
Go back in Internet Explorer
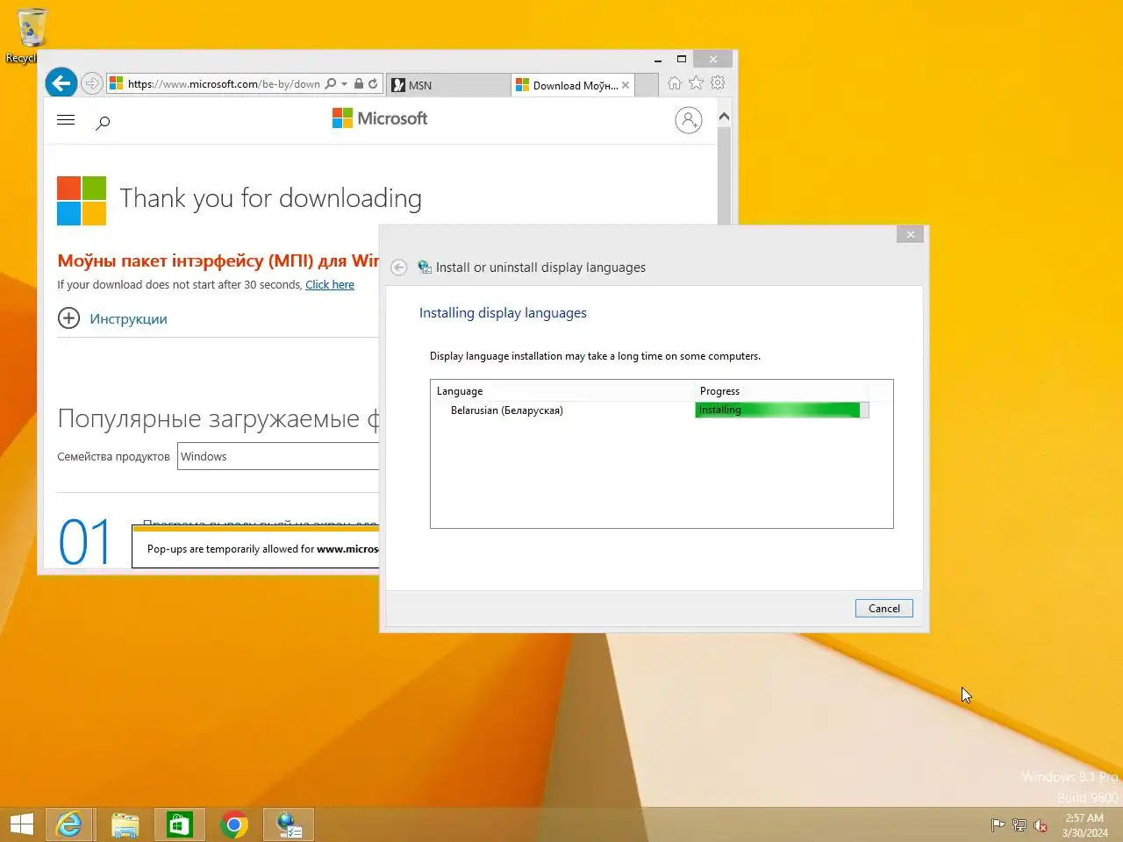pos(61,83)
